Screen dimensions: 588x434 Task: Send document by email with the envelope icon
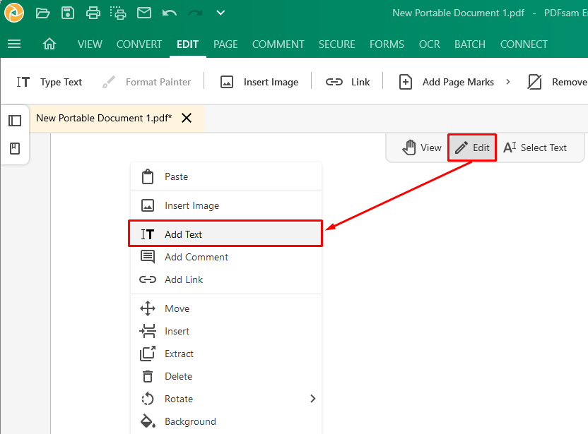144,13
